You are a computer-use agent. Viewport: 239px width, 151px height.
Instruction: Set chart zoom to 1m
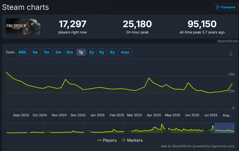[x=46, y=52]
